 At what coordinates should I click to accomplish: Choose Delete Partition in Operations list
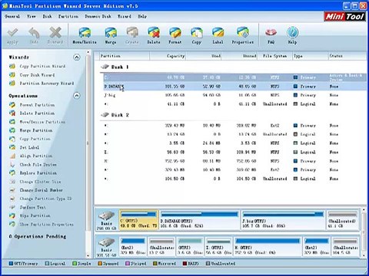(x=32, y=113)
